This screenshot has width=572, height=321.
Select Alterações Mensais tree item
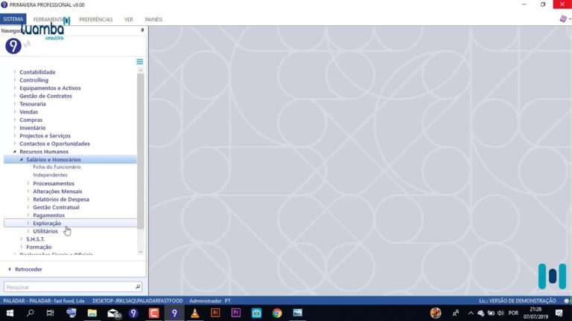pos(57,192)
